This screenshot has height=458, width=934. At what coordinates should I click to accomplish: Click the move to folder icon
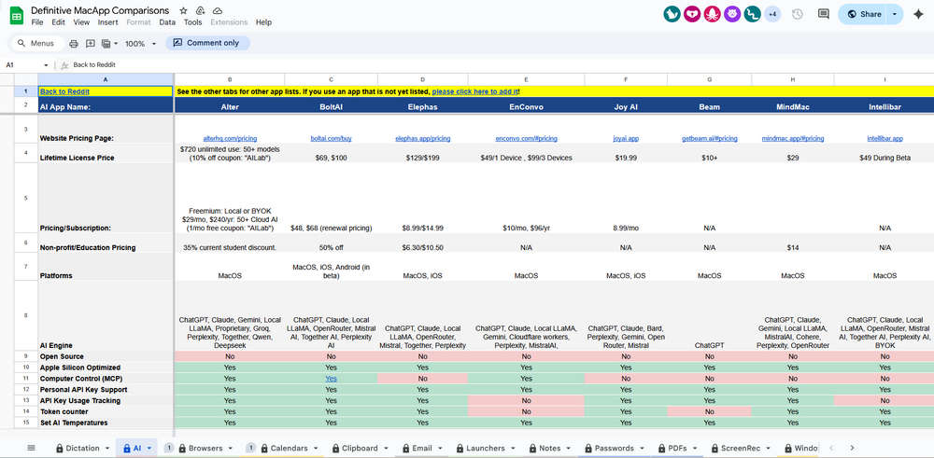[x=200, y=10]
